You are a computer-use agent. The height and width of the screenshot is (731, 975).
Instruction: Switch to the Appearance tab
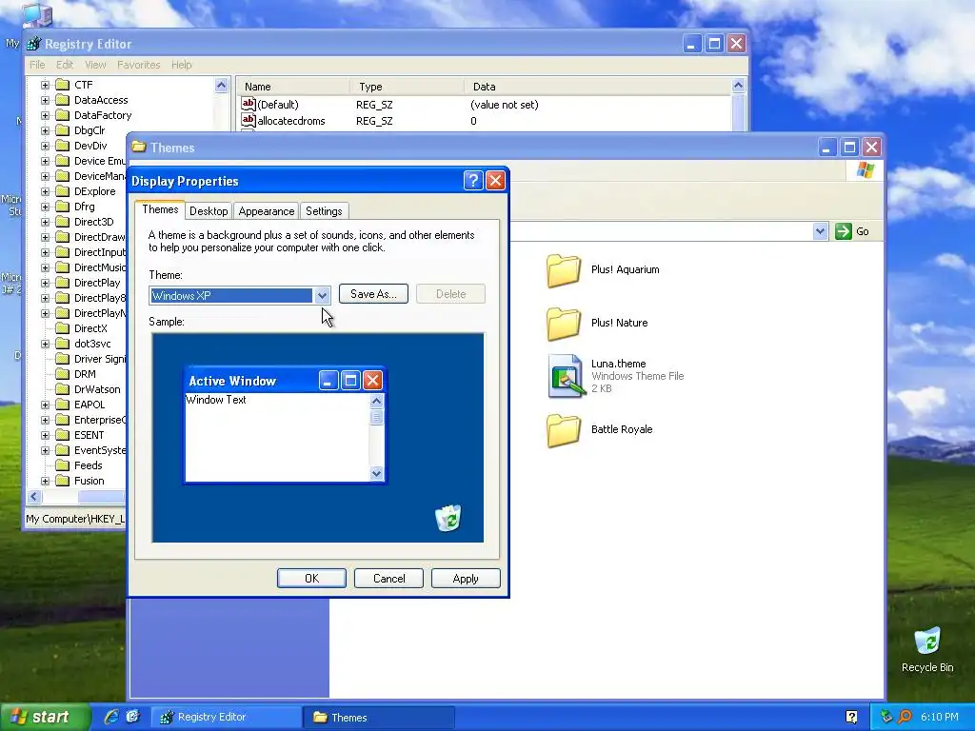click(267, 210)
